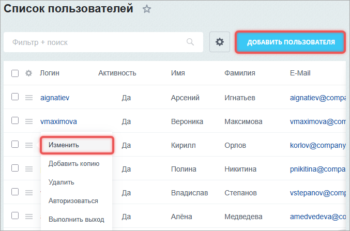
Task: Choose Изменить in the context menu
Action: [x=64, y=145]
